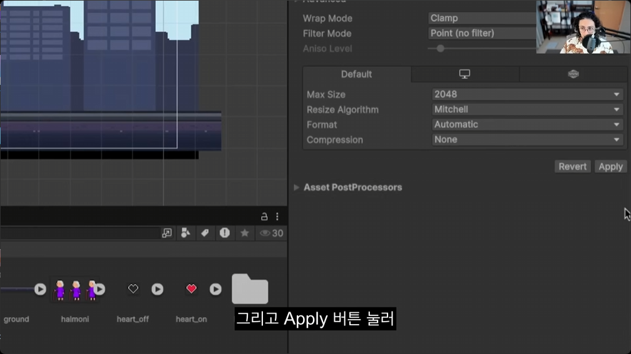Click the search by import log icon
This screenshot has height=354, width=631.
225,233
